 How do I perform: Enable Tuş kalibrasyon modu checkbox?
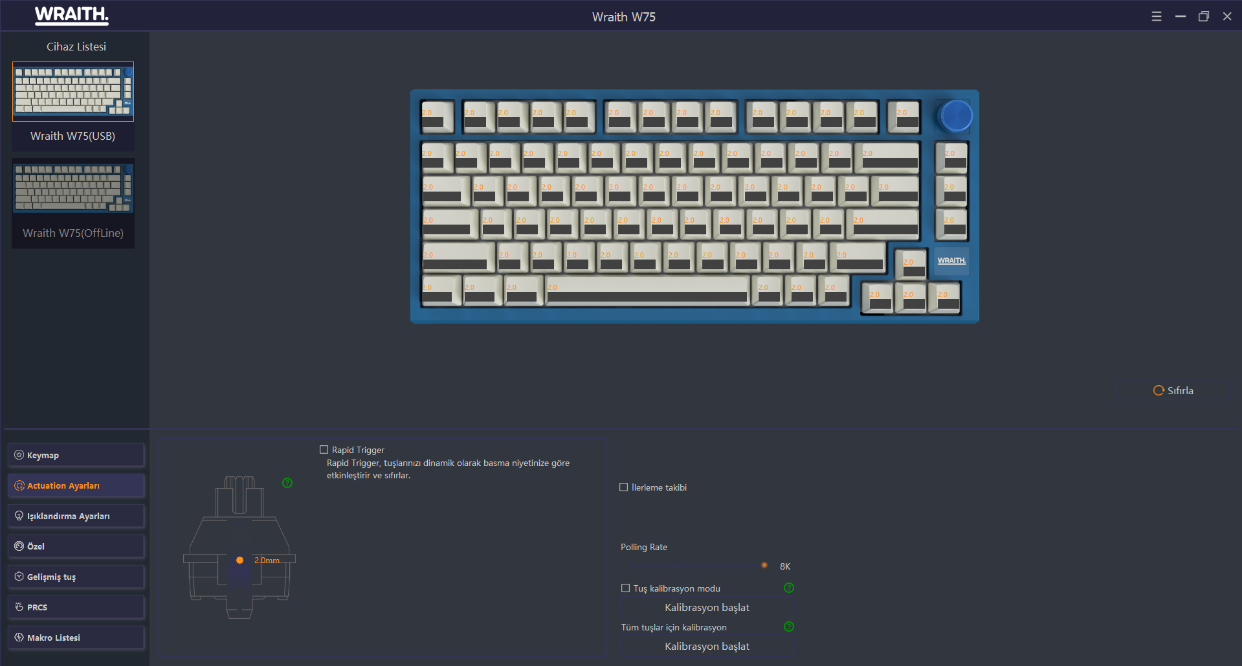[625, 588]
